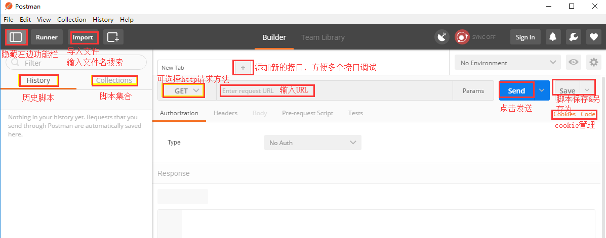Open the Runner
This screenshot has height=238, width=606.
click(x=47, y=37)
